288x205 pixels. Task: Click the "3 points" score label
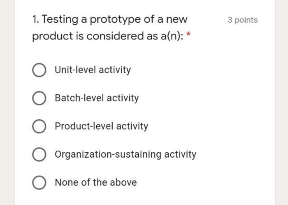tap(243, 20)
